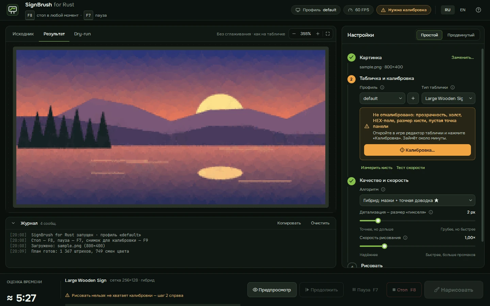The height and width of the screenshot is (306, 490).
Task: Open the Large Wooden Sign type dropdown
Action: [448, 98]
